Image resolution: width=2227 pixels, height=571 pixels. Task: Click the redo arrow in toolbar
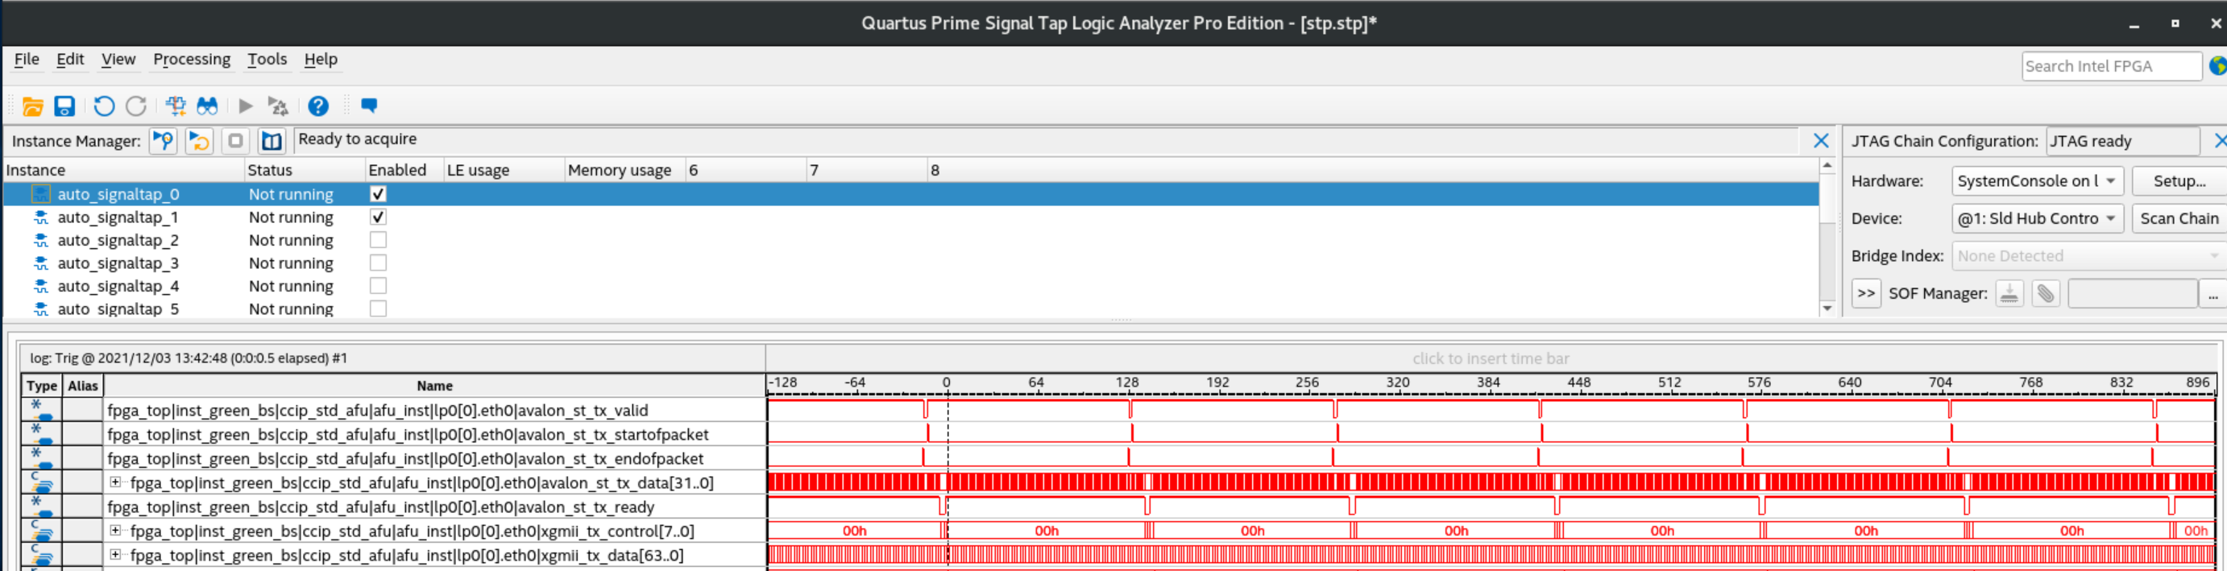coord(137,106)
